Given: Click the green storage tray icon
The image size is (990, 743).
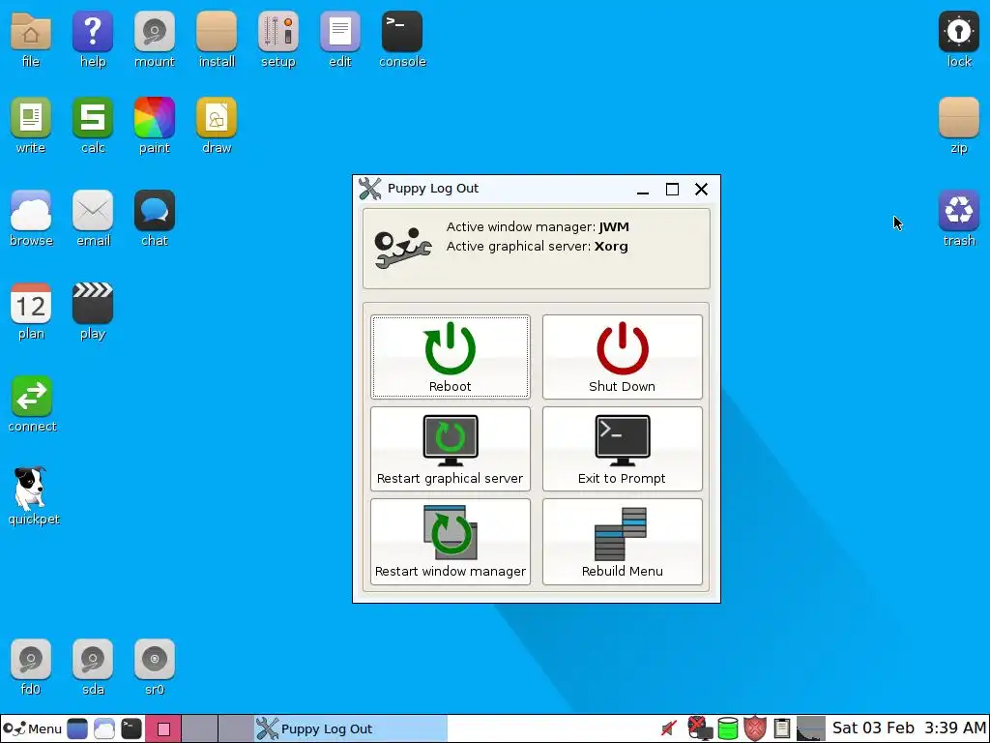Looking at the screenshot, I should 728,729.
